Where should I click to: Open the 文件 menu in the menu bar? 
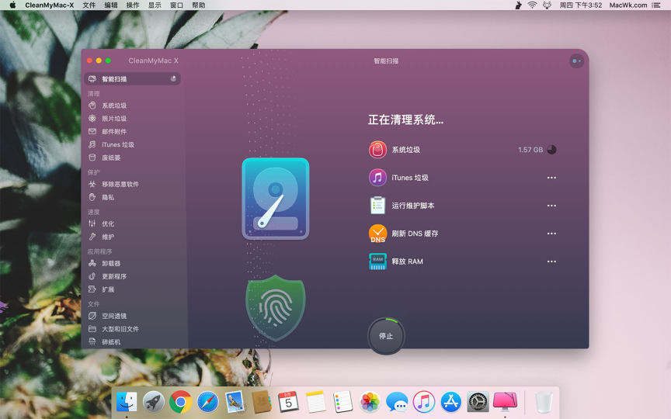(x=89, y=5)
